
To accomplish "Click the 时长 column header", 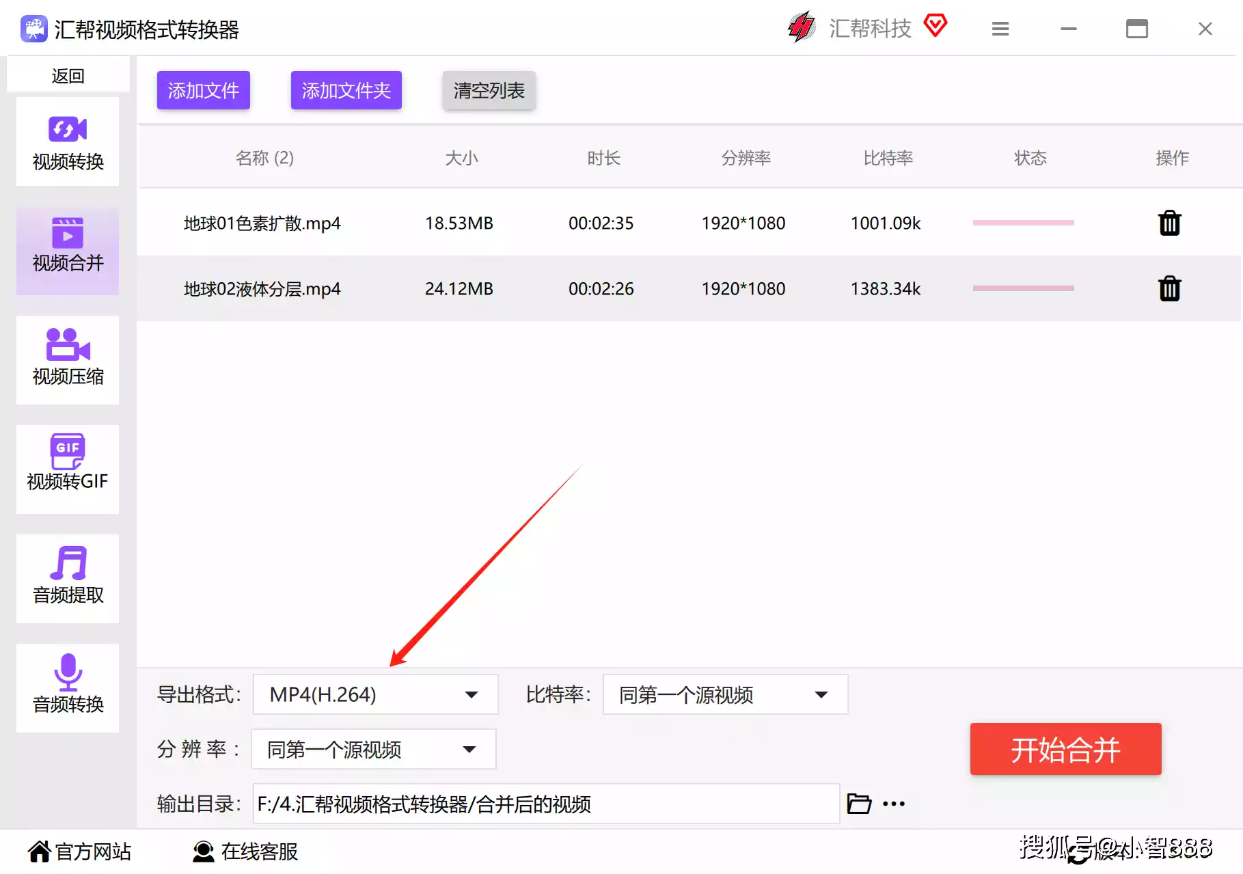I will coord(603,158).
